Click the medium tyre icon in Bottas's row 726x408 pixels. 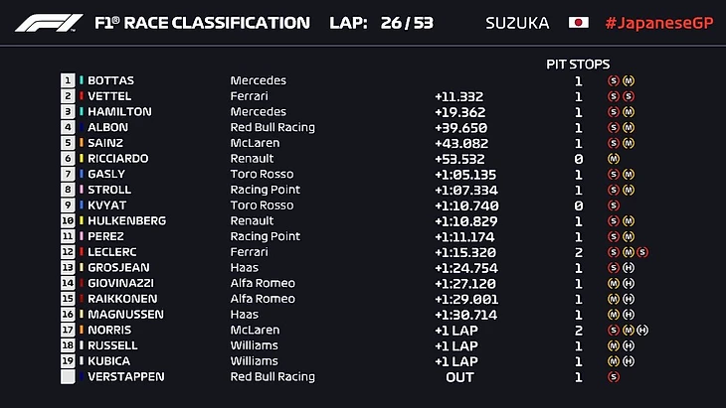click(x=629, y=80)
